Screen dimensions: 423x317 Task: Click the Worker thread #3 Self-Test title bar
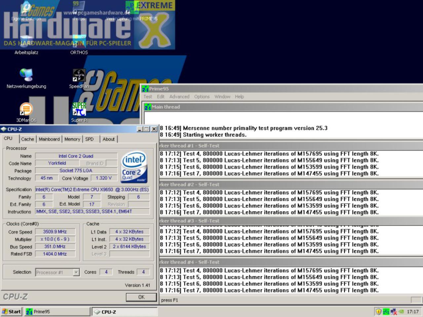[x=291, y=221]
